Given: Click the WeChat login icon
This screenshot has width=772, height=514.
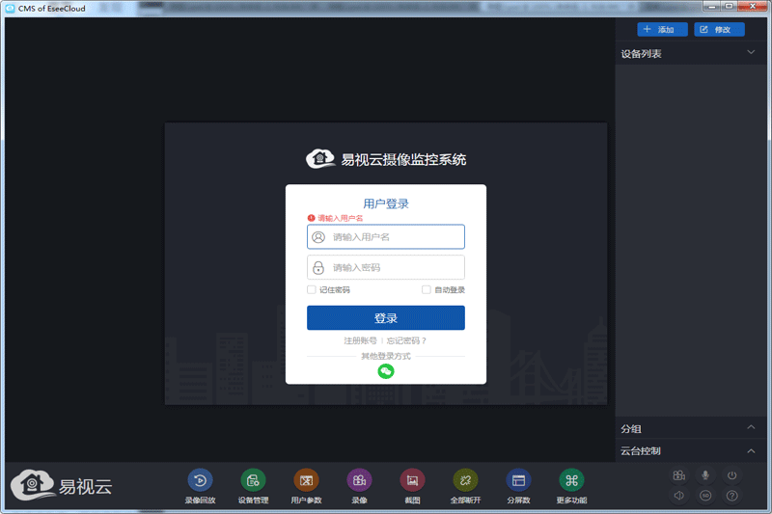Looking at the screenshot, I should tap(386, 371).
